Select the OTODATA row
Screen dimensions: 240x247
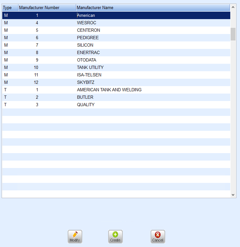tap(116, 60)
